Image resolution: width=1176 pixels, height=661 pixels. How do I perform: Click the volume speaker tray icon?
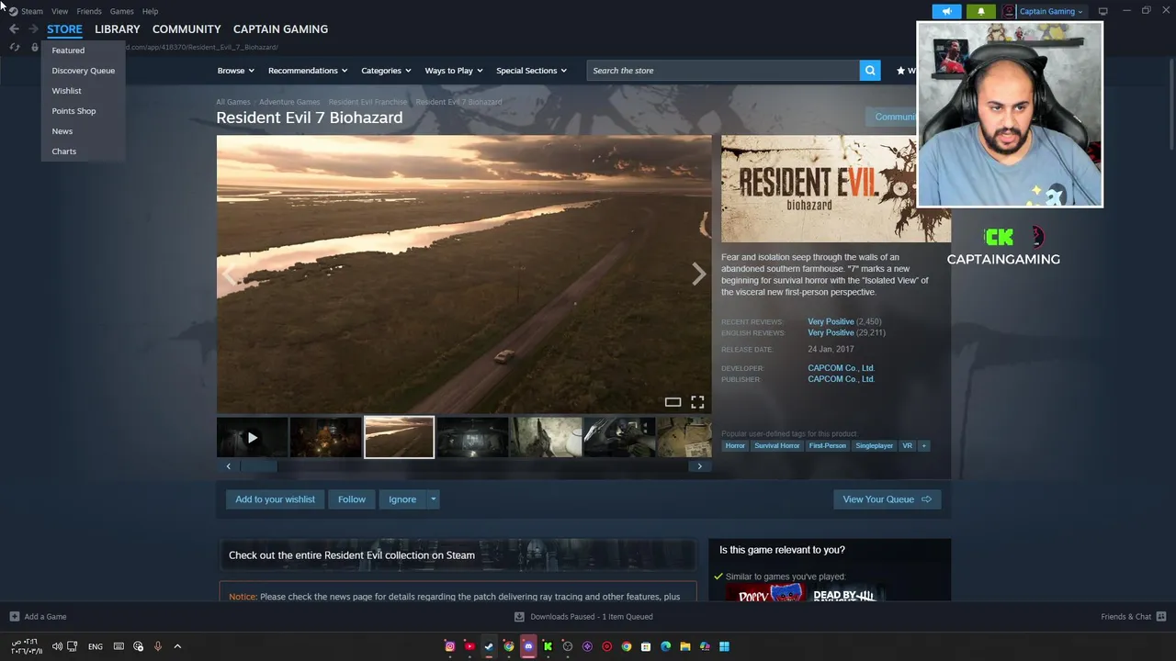pyautogui.click(x=57, y=646)
